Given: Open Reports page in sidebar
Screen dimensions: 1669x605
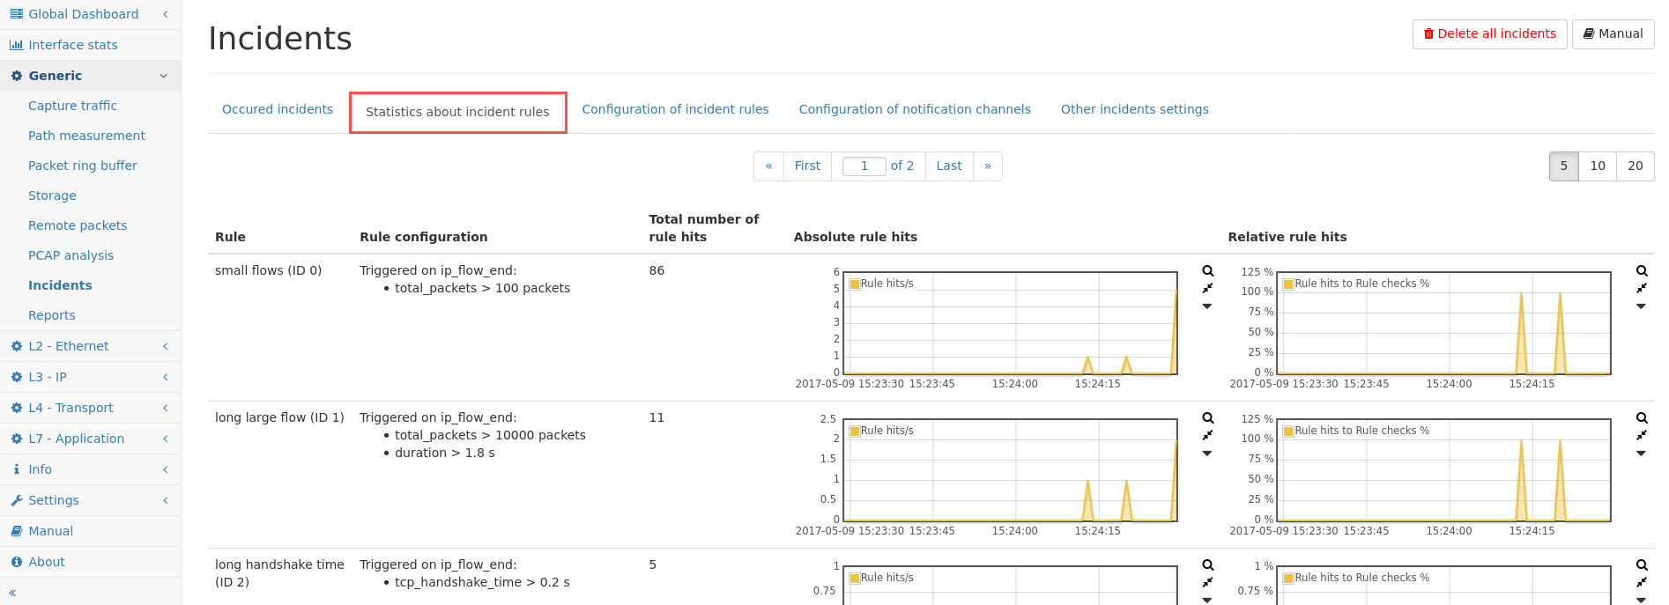Looking at the screenshot, I should [51, 315].
